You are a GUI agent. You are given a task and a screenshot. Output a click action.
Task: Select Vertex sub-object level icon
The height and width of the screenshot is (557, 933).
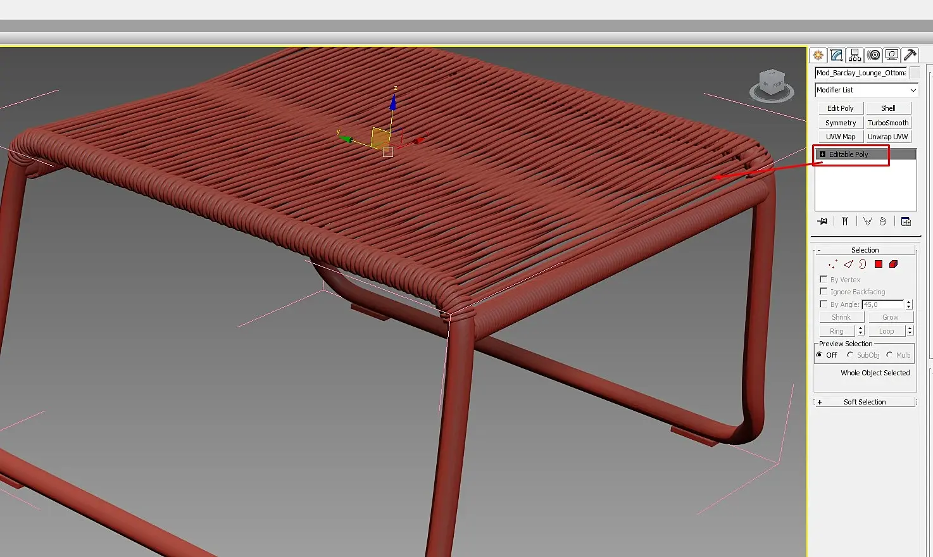tap(832, 264)
